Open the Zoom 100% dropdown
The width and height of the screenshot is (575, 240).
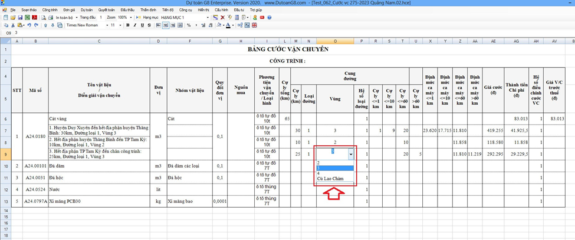point(131,18)
